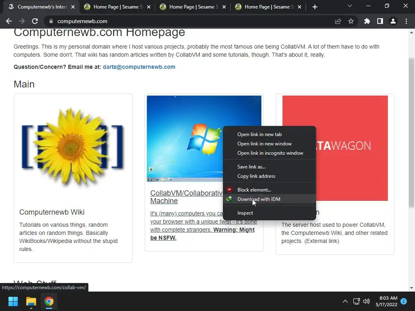Image resolution: width=415 pixels, height=311 pixels.
Task: Close the second Sesame Street tab
Action: [224, 7]
